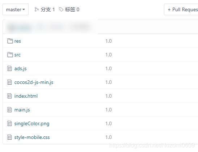Viewport: 198px width, 152px height.
Task: Open the 分支 1 branches link
Action: click(48, 9)
